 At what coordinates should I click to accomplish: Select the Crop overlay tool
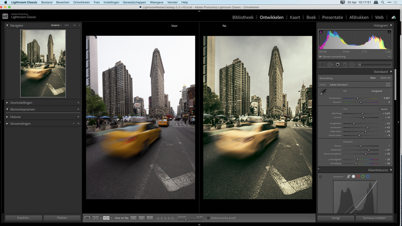click(322, 65)
